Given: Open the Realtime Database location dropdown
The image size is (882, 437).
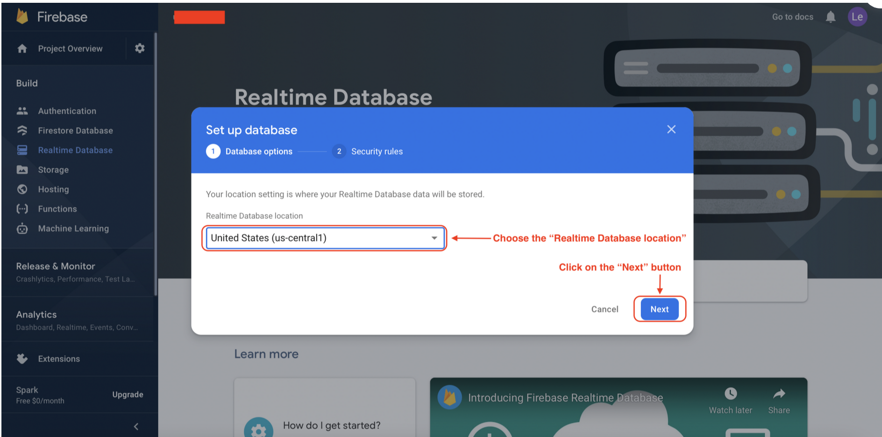Looking at the screenshot, I should pos(325,238).
